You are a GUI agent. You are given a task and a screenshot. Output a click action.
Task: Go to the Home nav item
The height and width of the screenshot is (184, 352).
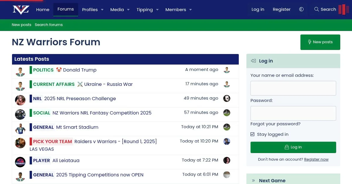43,10
